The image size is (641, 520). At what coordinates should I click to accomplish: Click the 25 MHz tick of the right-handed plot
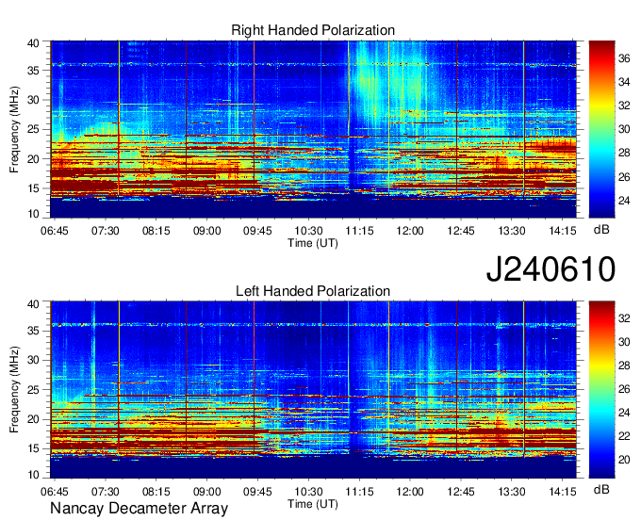[33, 129]
